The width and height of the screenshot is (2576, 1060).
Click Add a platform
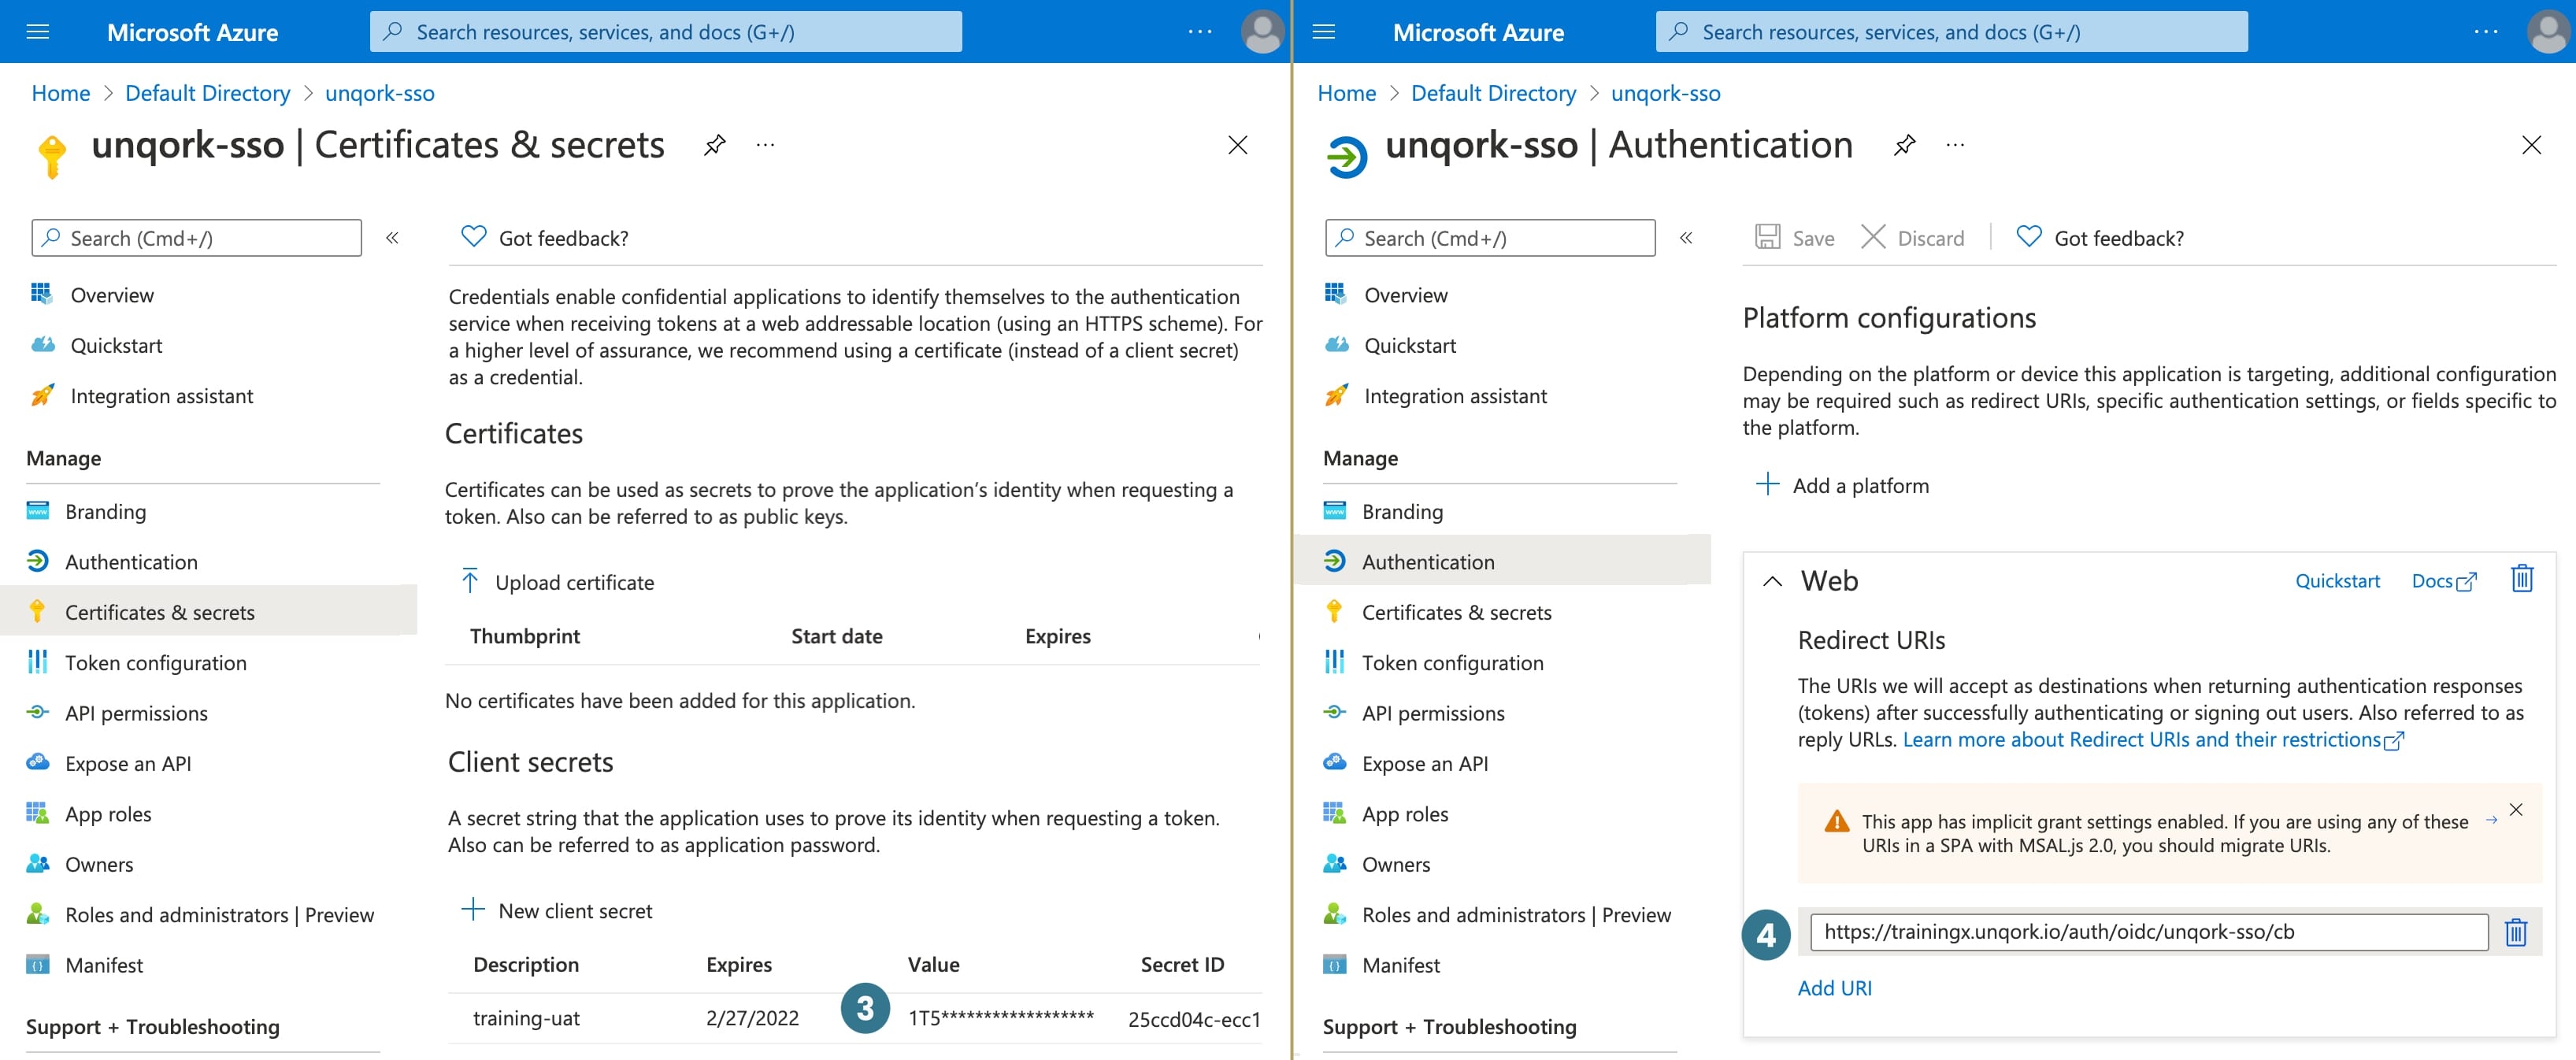(x=1843, y=486)
